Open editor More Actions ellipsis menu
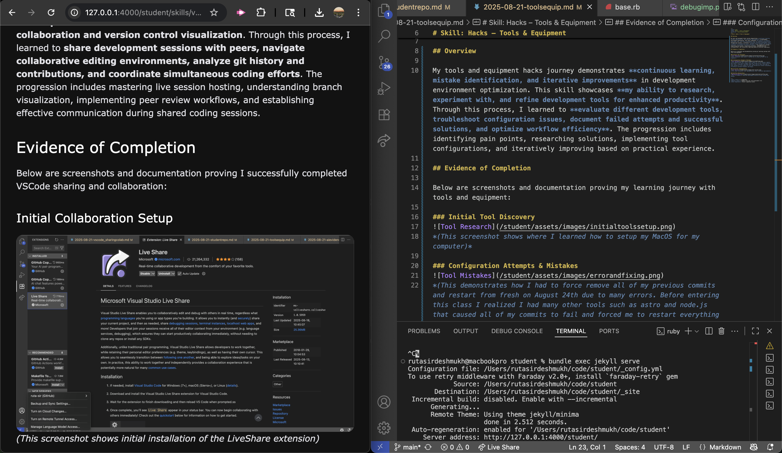This screenshot has width=782, height=453. pos(770,7)
